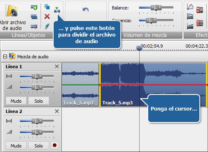Toggle Solo for Línea 1
The image size is (208, 152).
38,101
